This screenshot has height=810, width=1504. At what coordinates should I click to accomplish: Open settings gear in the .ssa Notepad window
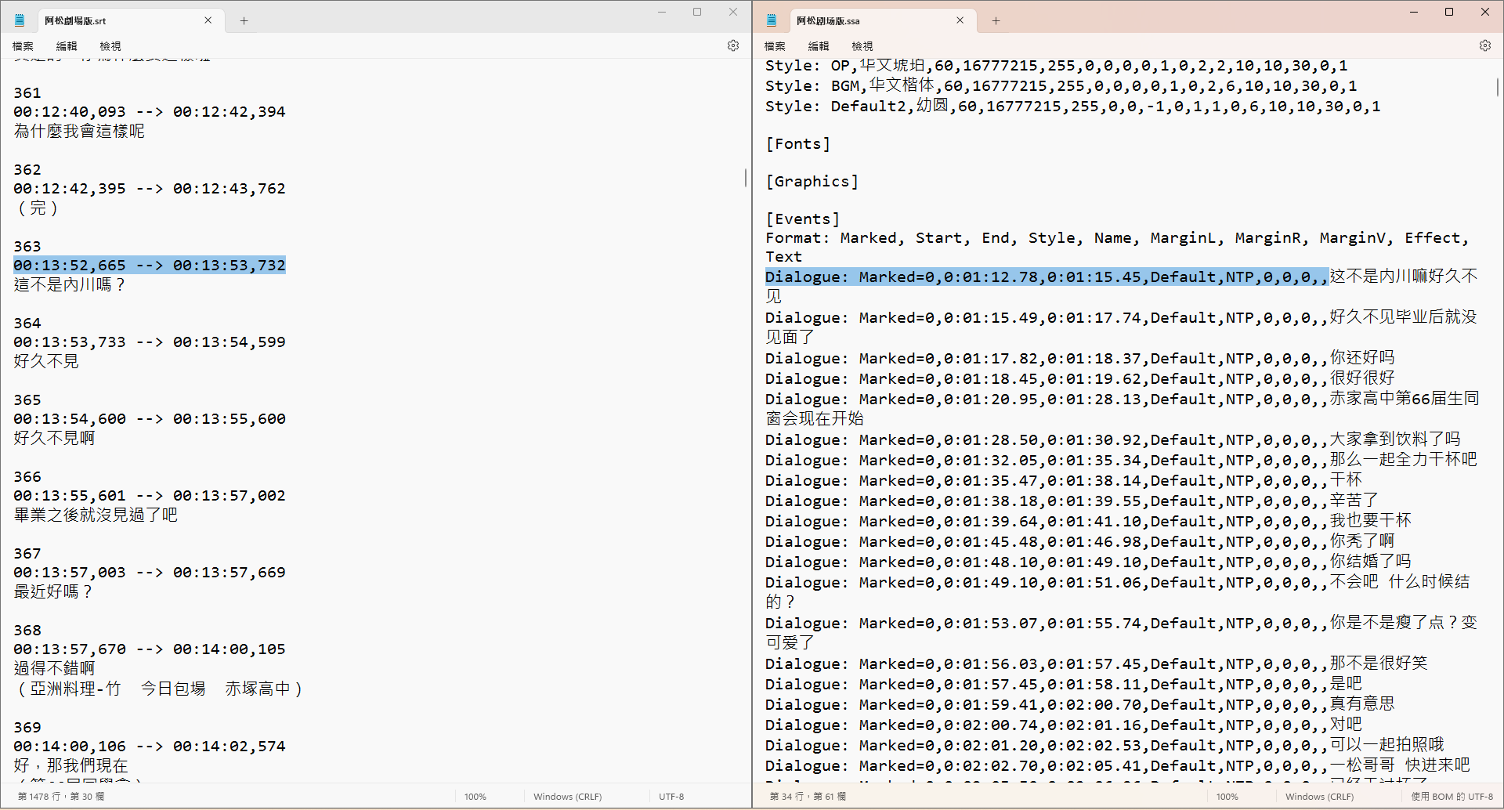click(x=1485, y=45)
